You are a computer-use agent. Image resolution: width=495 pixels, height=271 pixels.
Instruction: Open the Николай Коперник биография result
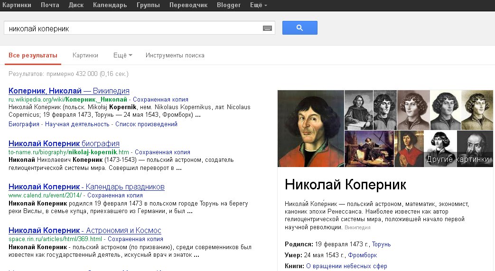64,143
